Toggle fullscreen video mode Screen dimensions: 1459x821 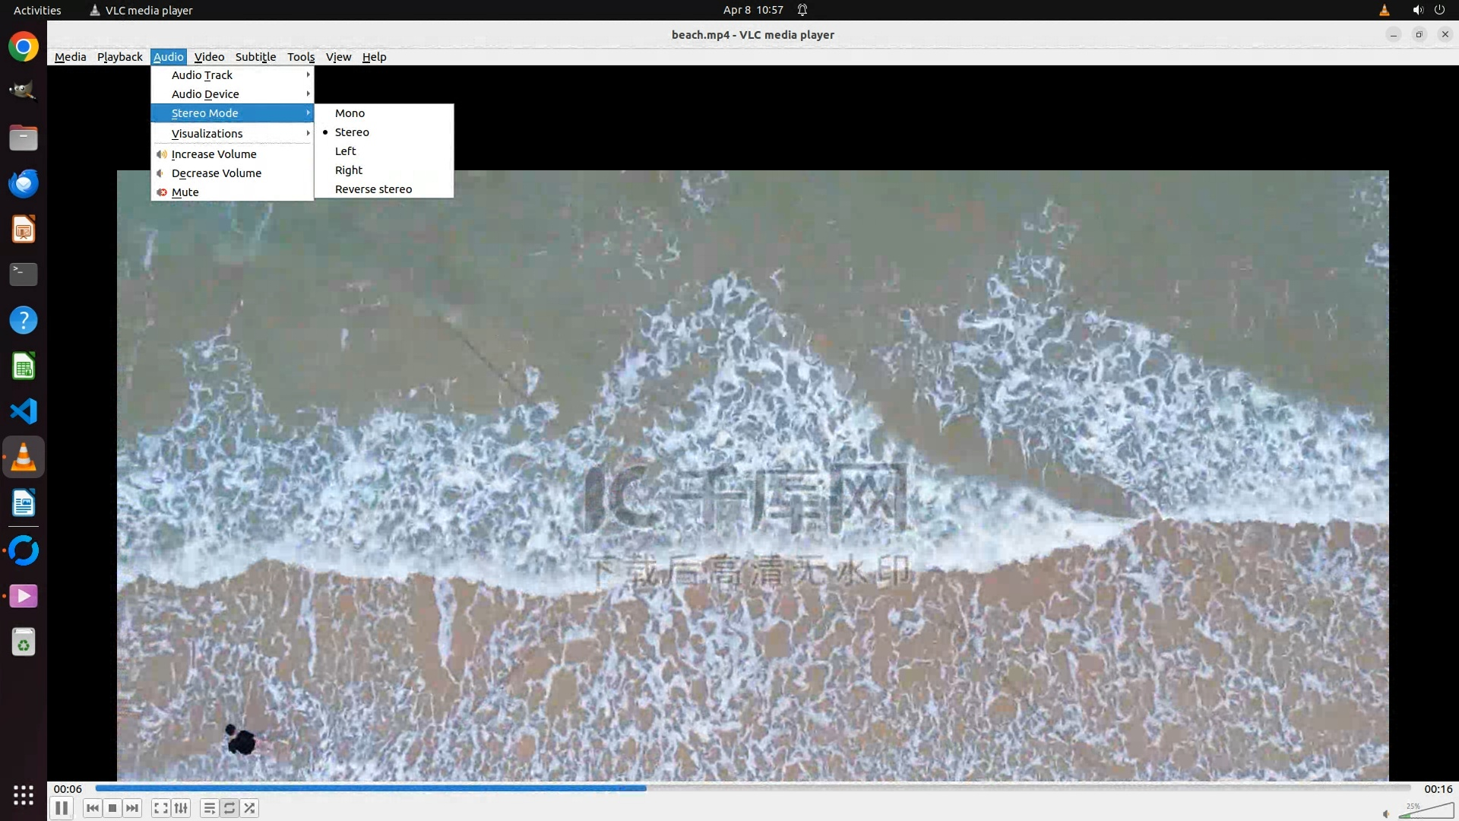tap(160, 808)
